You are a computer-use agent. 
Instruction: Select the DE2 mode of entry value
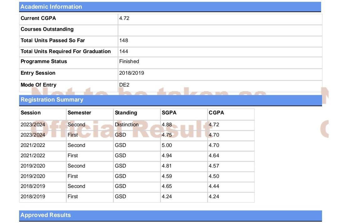(124, 85)
